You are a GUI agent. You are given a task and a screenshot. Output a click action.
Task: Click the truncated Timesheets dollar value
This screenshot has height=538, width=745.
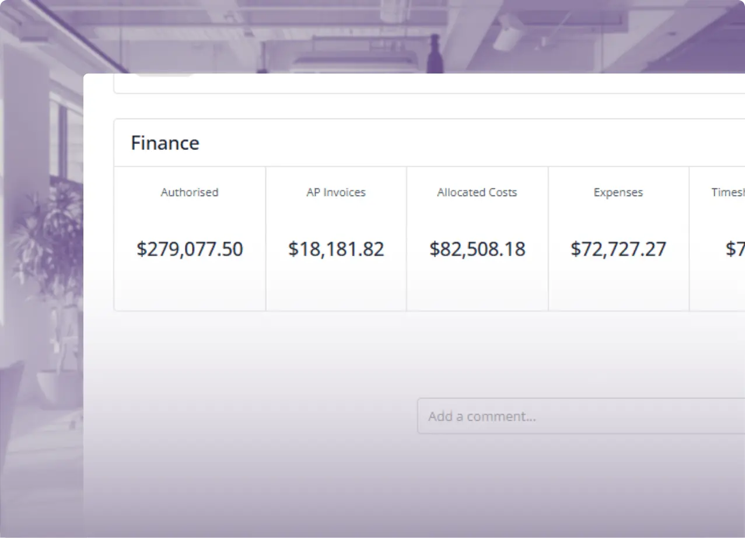point(733,249)
